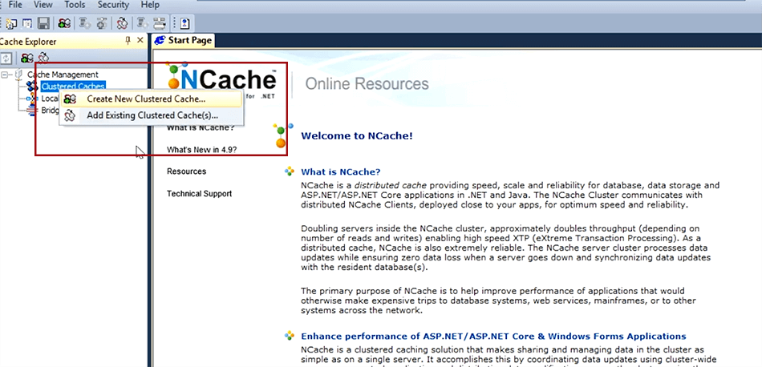Click the greyed toolbar icon right of main toolbar's Add Existing Clustered Cache icon
762x367 pixels.
[x=143, y=22]
